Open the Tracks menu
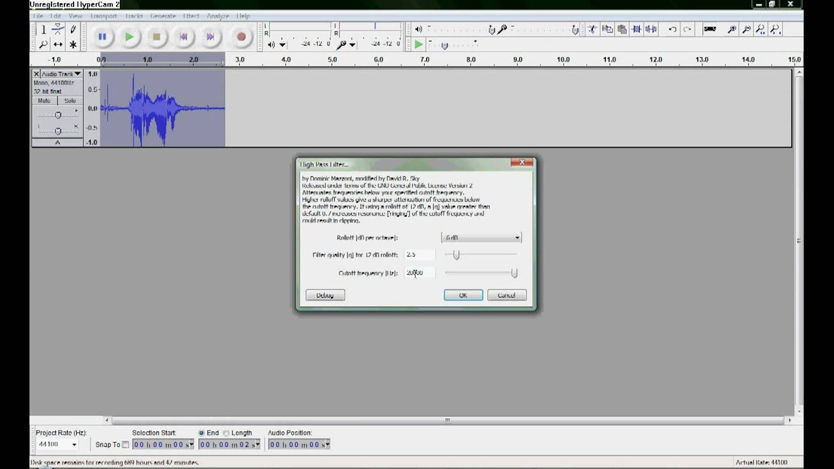834x469 pixels. 134,16
